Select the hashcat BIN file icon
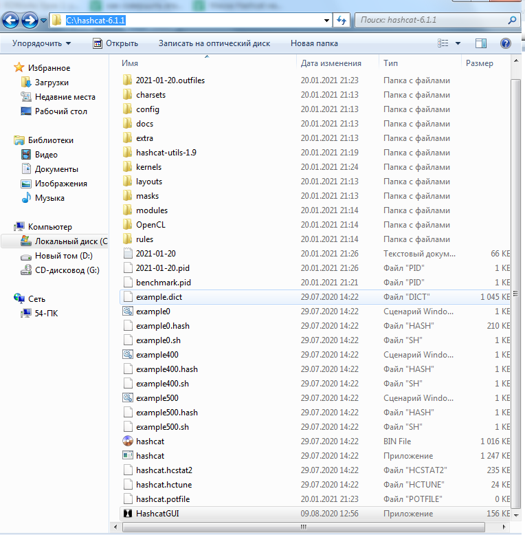The image size is (525, 535). click(x=127, y=441)
